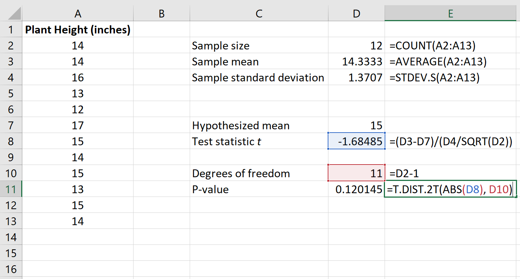The width and height of the screenshot is (520, 279).
Task: Click cell D8 showing -1.68485
Action: click(x=356, y=141)
